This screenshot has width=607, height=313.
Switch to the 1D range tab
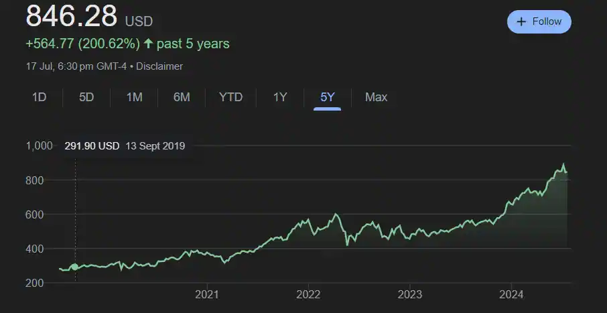[39, 97]
